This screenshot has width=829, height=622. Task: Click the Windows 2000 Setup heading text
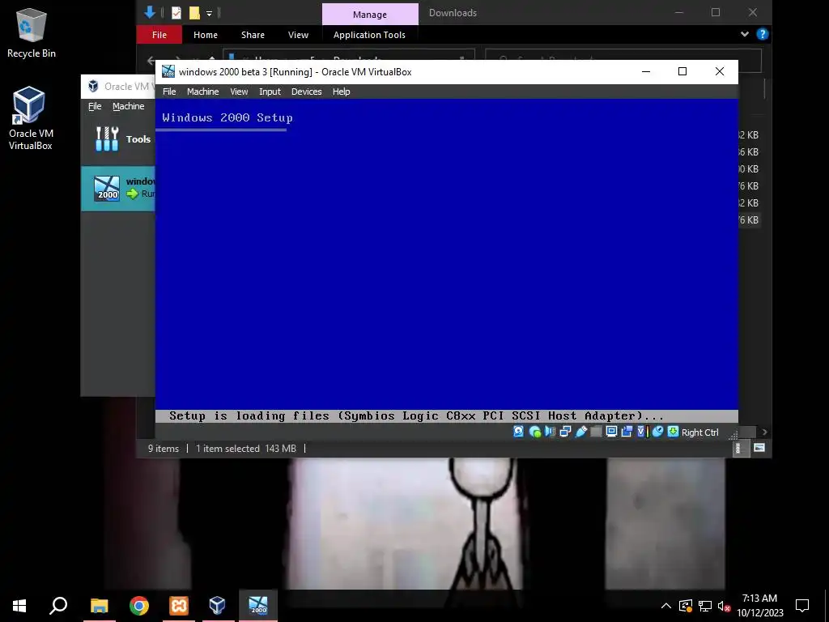[x=227, y=117]
